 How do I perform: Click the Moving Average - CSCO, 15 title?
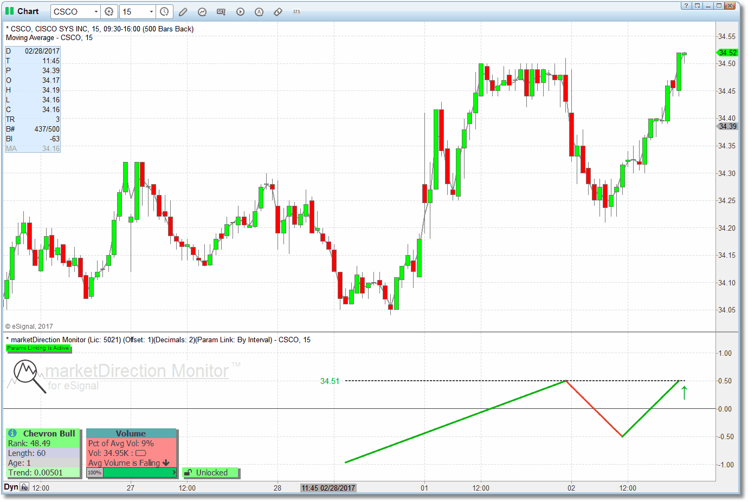click(49, 38)
